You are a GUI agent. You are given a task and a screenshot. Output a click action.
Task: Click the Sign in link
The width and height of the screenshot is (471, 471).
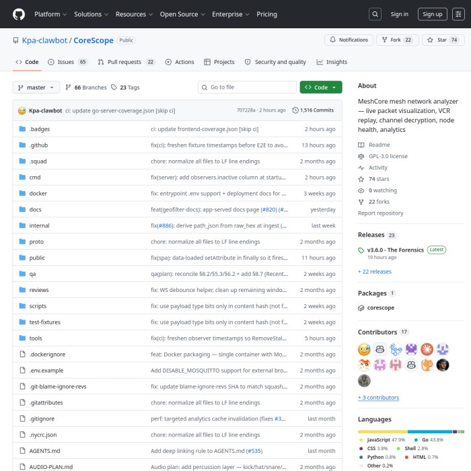click(399, 14)
